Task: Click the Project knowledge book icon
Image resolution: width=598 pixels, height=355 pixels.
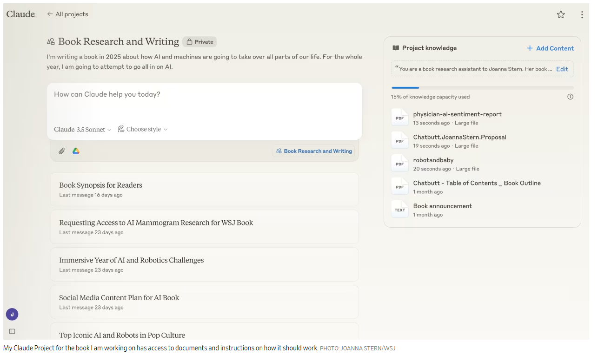Action: click(396, 48)
